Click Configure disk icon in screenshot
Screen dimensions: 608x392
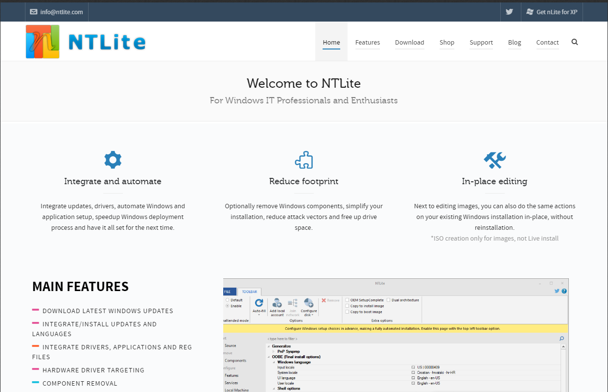tap(308, 303)
